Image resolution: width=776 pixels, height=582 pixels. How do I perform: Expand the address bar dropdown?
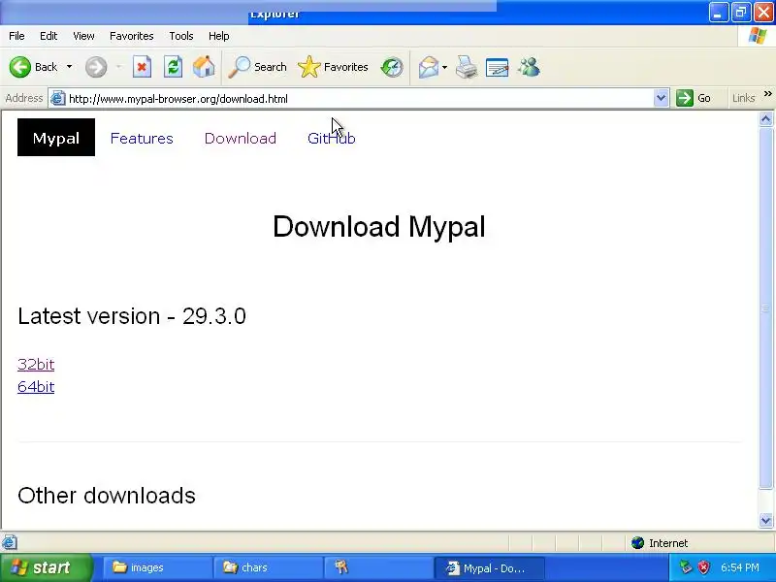(661, 98)
